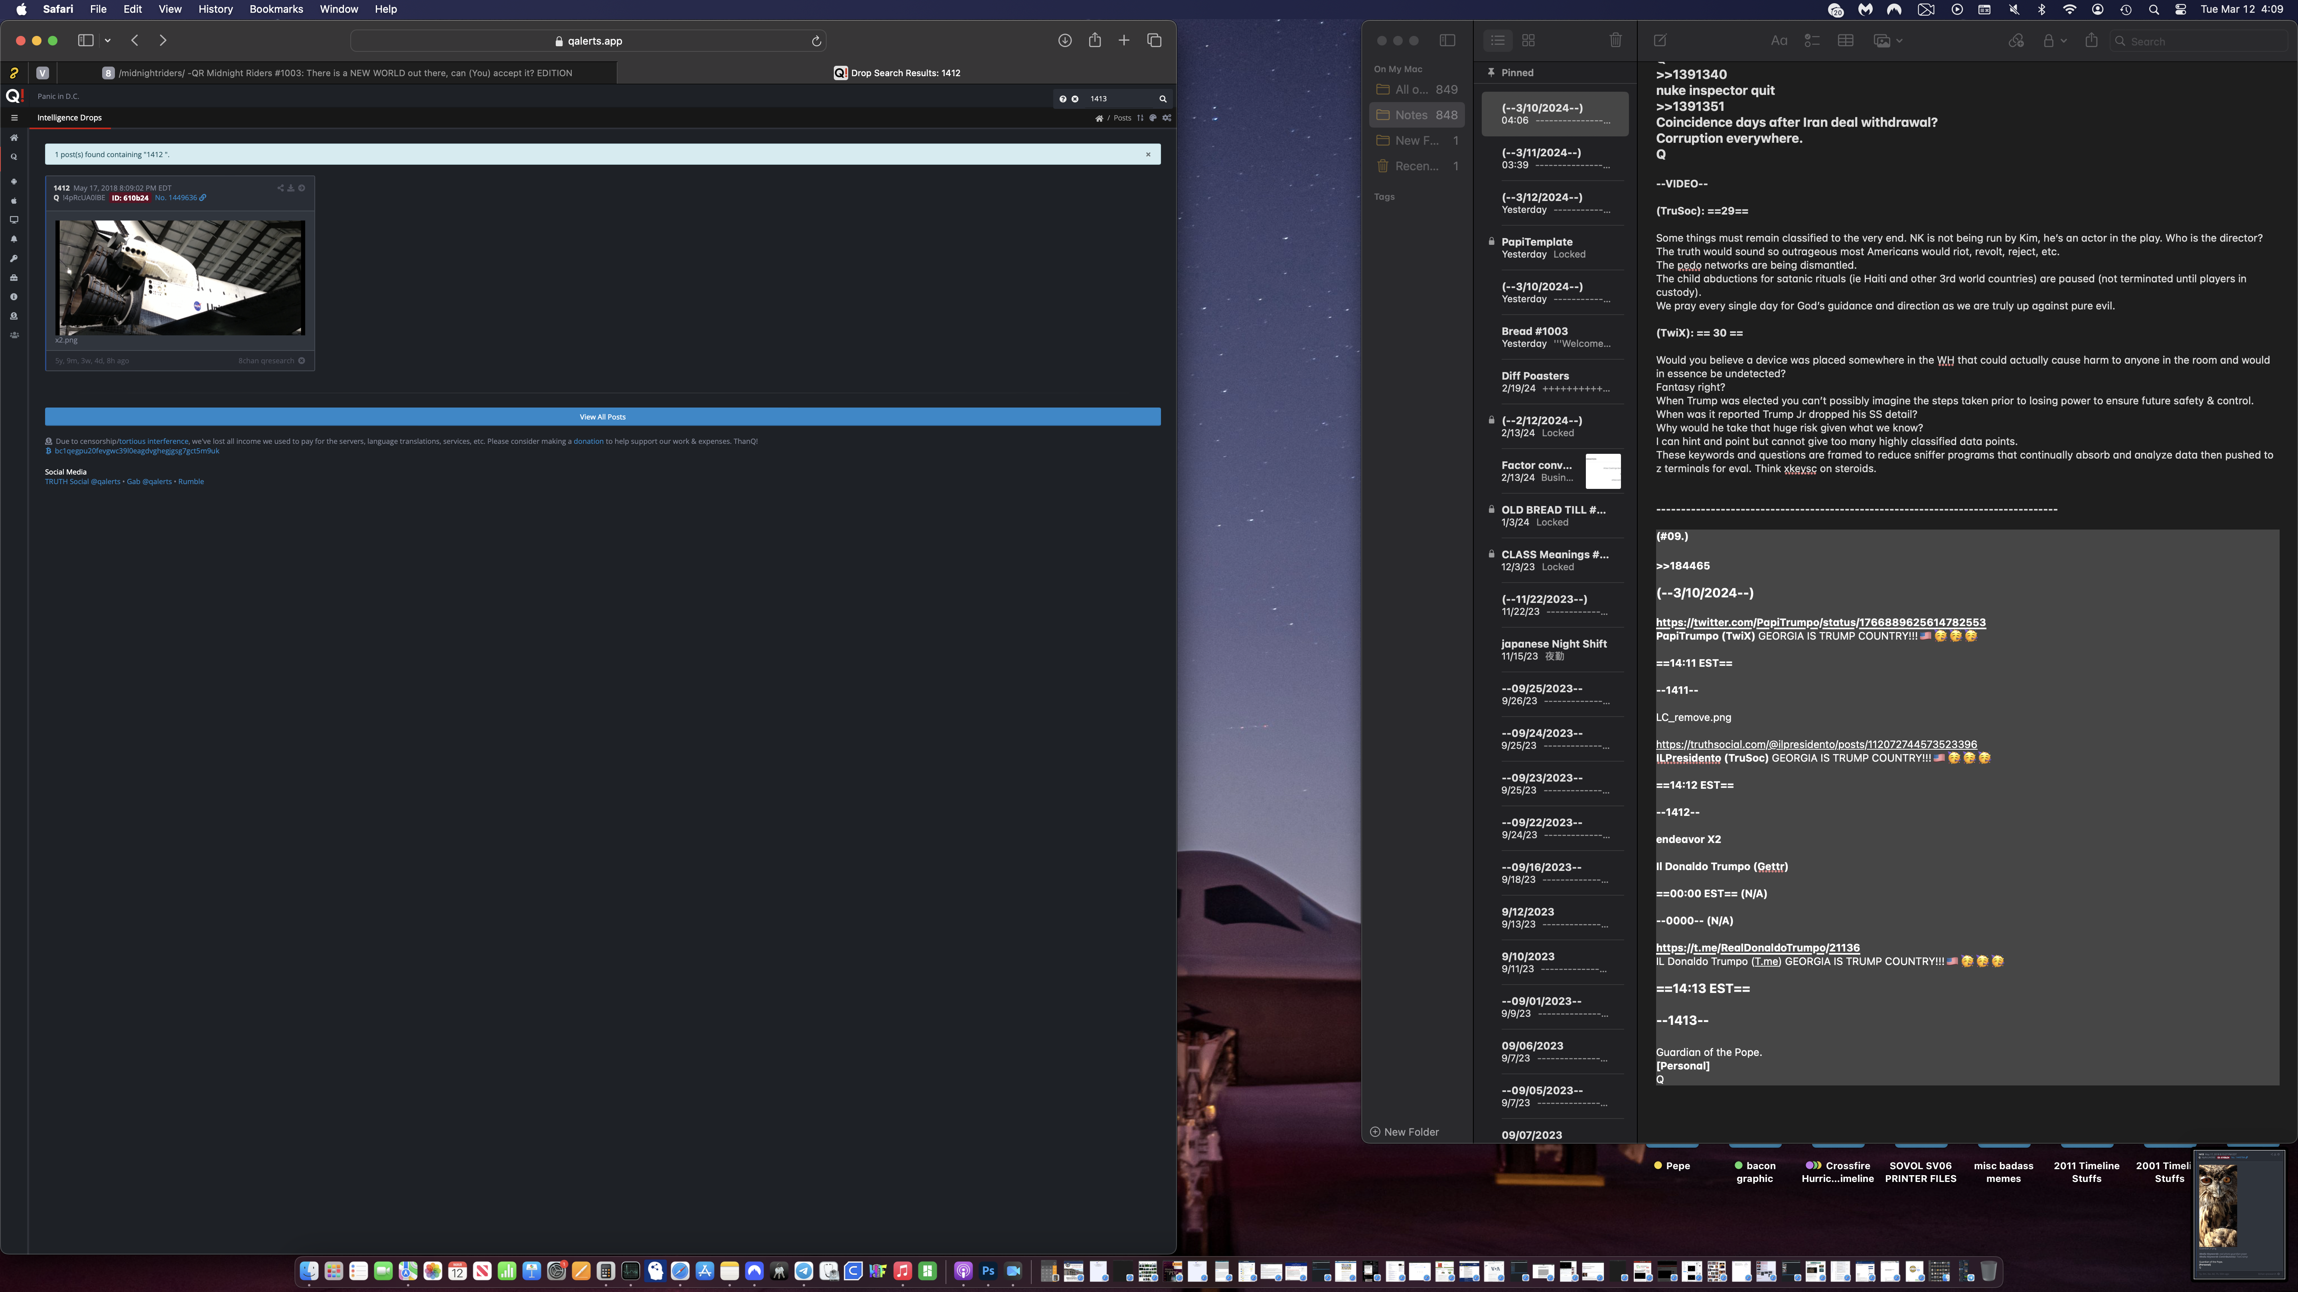Select the Recently Deleted folder in Notes
Image resolution: width=2298 pixels, height=1292 pixels.
[1417, 166]
